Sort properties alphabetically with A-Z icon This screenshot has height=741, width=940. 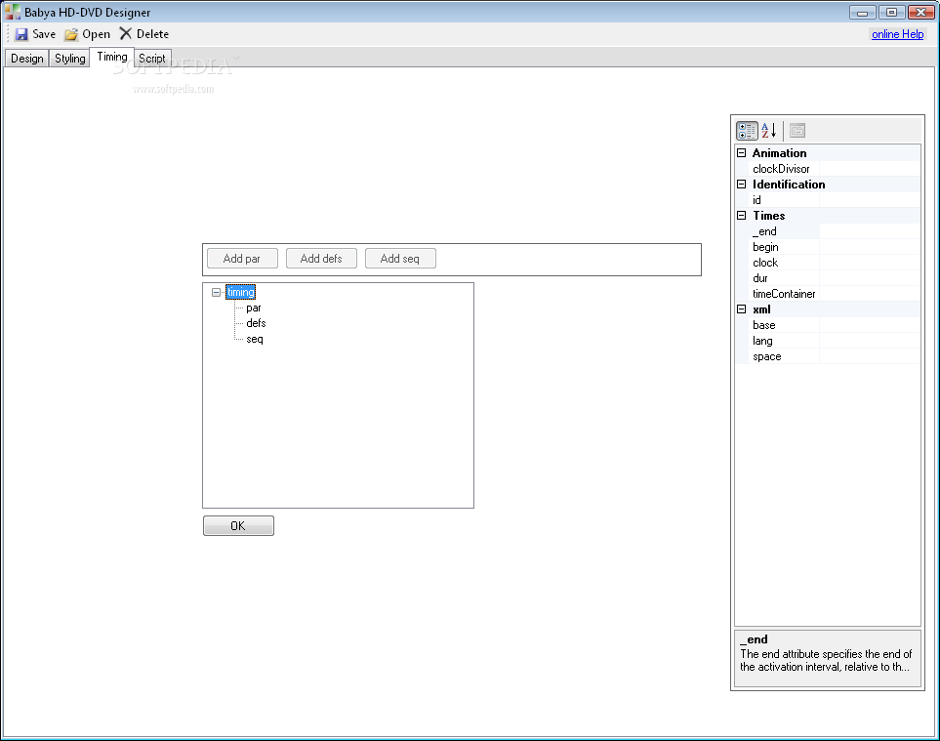(769, 130)
